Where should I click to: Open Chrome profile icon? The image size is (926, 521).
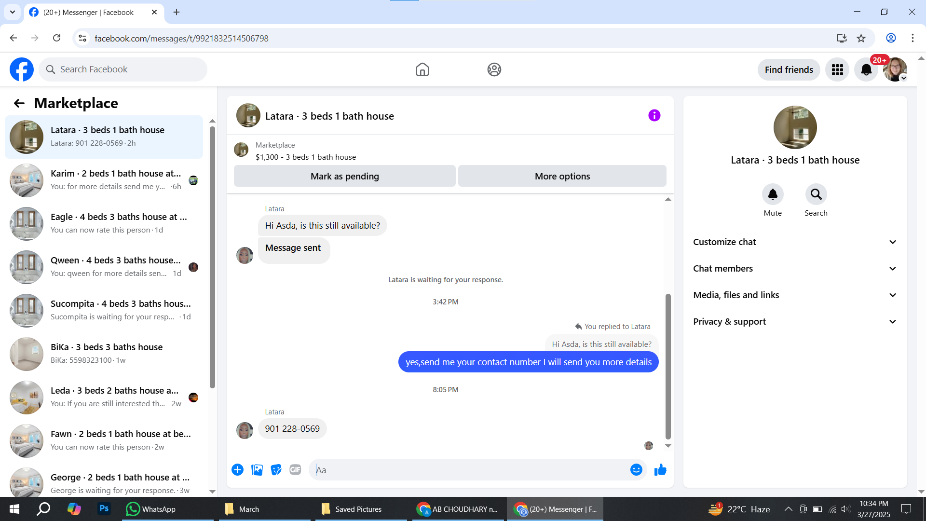[891, 38]
